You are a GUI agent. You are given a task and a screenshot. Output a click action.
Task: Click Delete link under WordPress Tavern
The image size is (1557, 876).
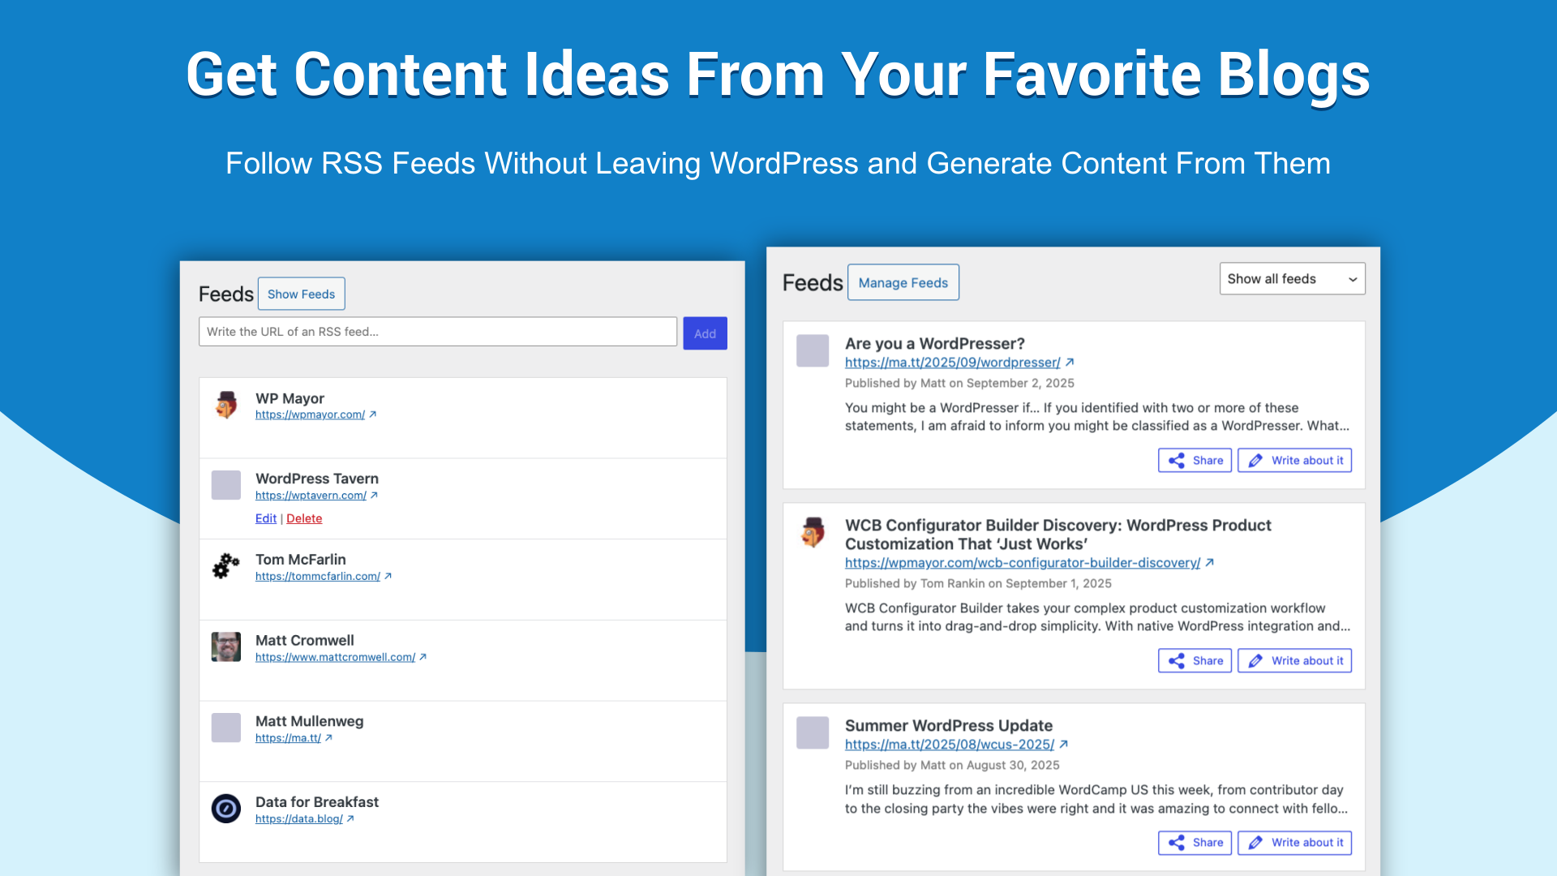(x=304, y=519)
